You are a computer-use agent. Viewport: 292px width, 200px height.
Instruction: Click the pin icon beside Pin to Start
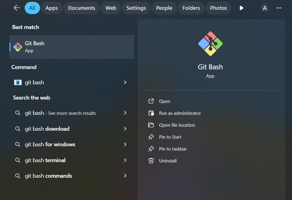click(151, 137)
